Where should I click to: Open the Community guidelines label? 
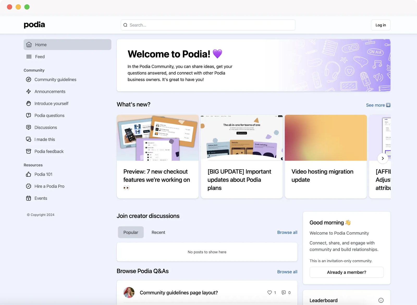tap(56, 80)
